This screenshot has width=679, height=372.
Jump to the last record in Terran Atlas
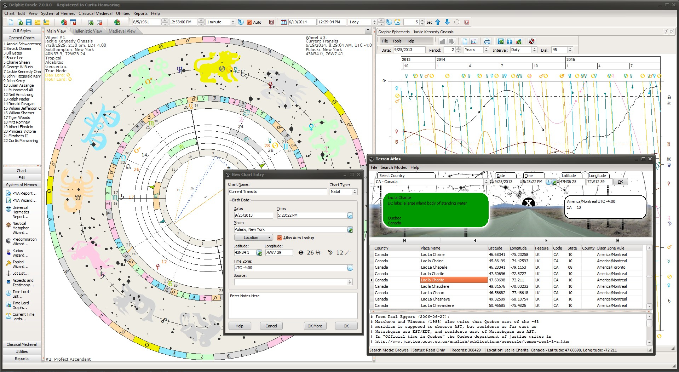click(x=617, y=240)
